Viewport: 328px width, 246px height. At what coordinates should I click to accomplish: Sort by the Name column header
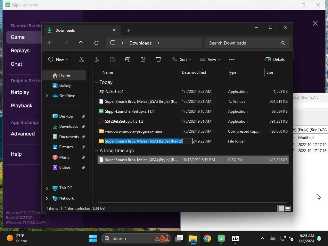(x=108, y=72)
